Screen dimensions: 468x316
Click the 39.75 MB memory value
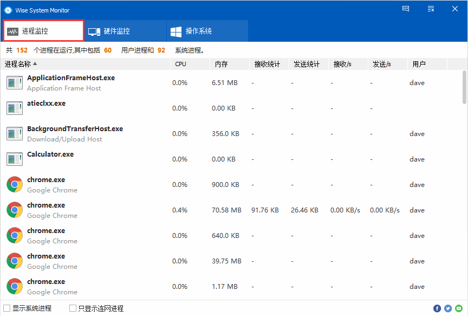click(226, 261)
